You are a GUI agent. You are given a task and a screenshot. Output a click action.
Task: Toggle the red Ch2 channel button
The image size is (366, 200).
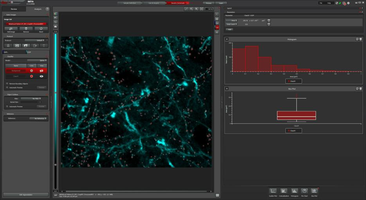(x=217, y=27)
